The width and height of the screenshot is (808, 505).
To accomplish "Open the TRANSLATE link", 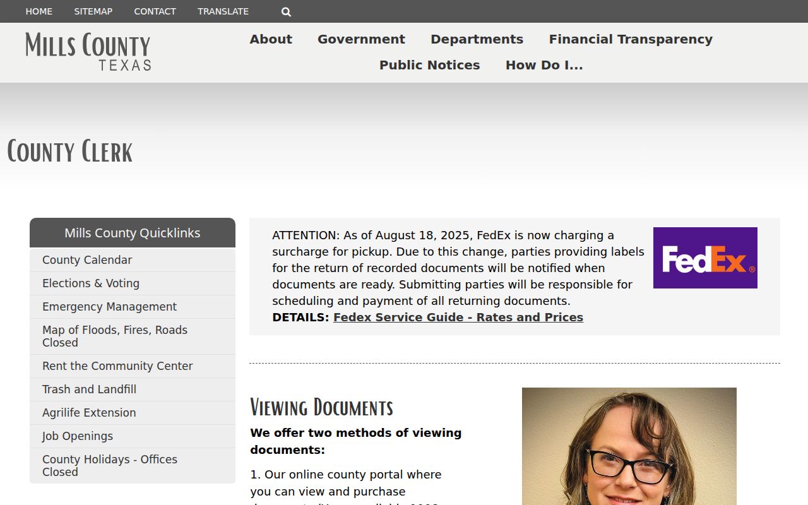I will click(223, 11).
